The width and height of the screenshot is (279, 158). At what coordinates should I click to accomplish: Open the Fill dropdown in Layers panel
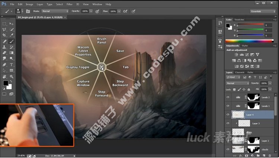click(x=270, y=89)
